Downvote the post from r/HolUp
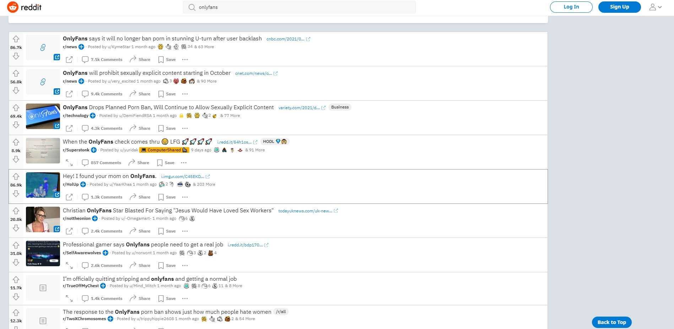This screenshot has width=674, height=329. click(x=16, y=194)
